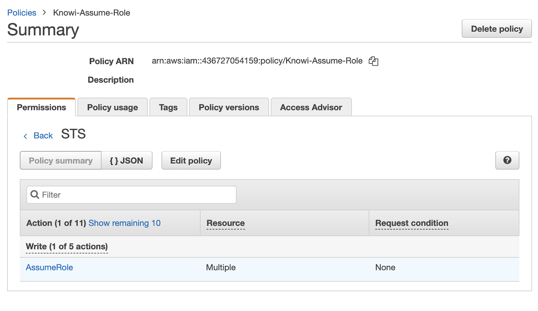Open the Tags tab
The image size is (538, 311).
tap(168, 107)
